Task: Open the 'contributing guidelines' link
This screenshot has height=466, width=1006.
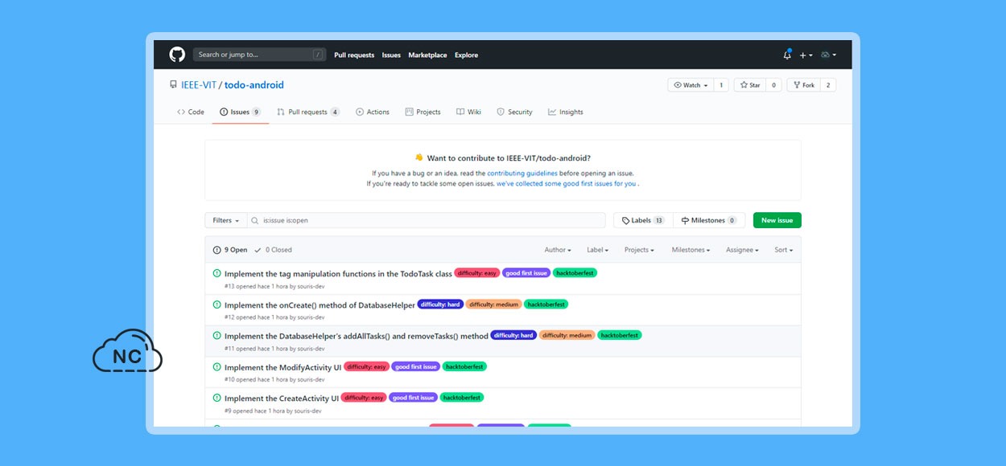Action: tap(524, 173)
